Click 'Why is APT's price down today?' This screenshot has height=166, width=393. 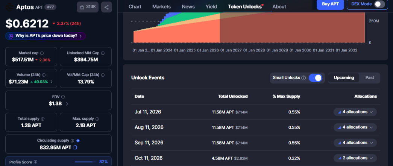pos(46,36)
